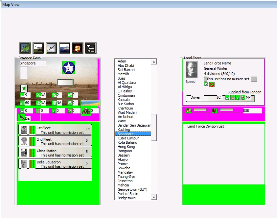Click the warship naval units icon

tap(64, 48)
